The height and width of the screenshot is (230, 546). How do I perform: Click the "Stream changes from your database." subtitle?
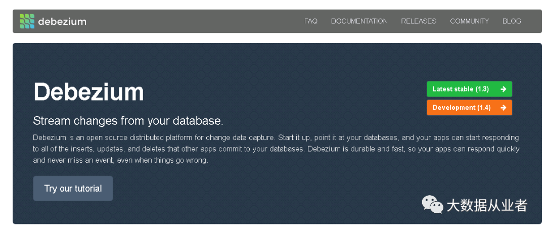(128, 121)
